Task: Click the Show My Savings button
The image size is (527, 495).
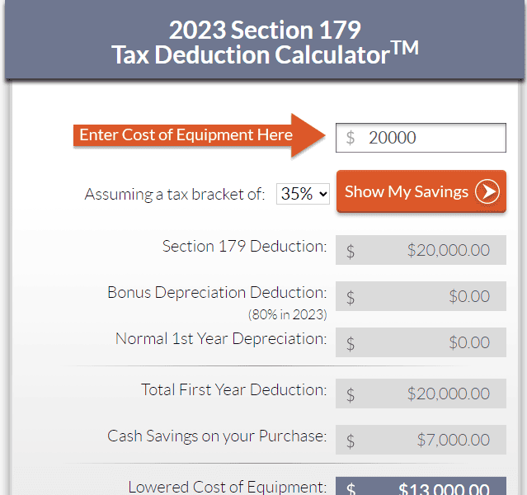Action: pyautogui.click(x=421, y=191)
